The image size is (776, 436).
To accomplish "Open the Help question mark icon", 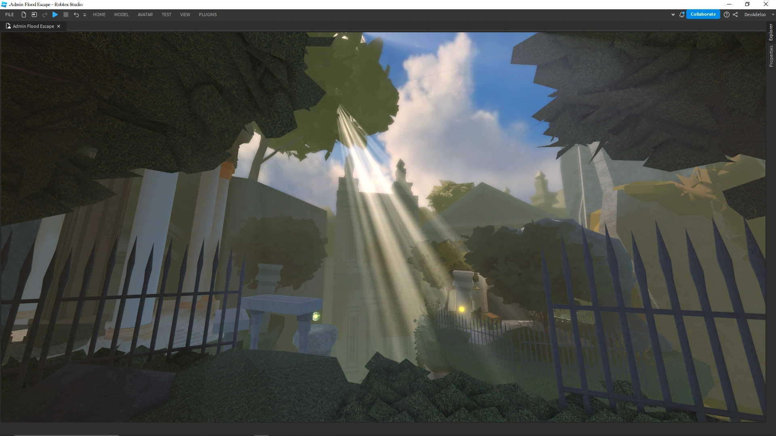I will pos(727,15).
